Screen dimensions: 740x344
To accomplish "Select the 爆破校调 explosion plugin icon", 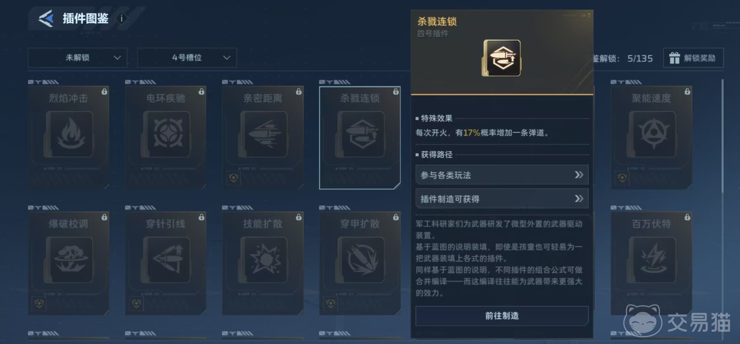I will tap(69, 260).
